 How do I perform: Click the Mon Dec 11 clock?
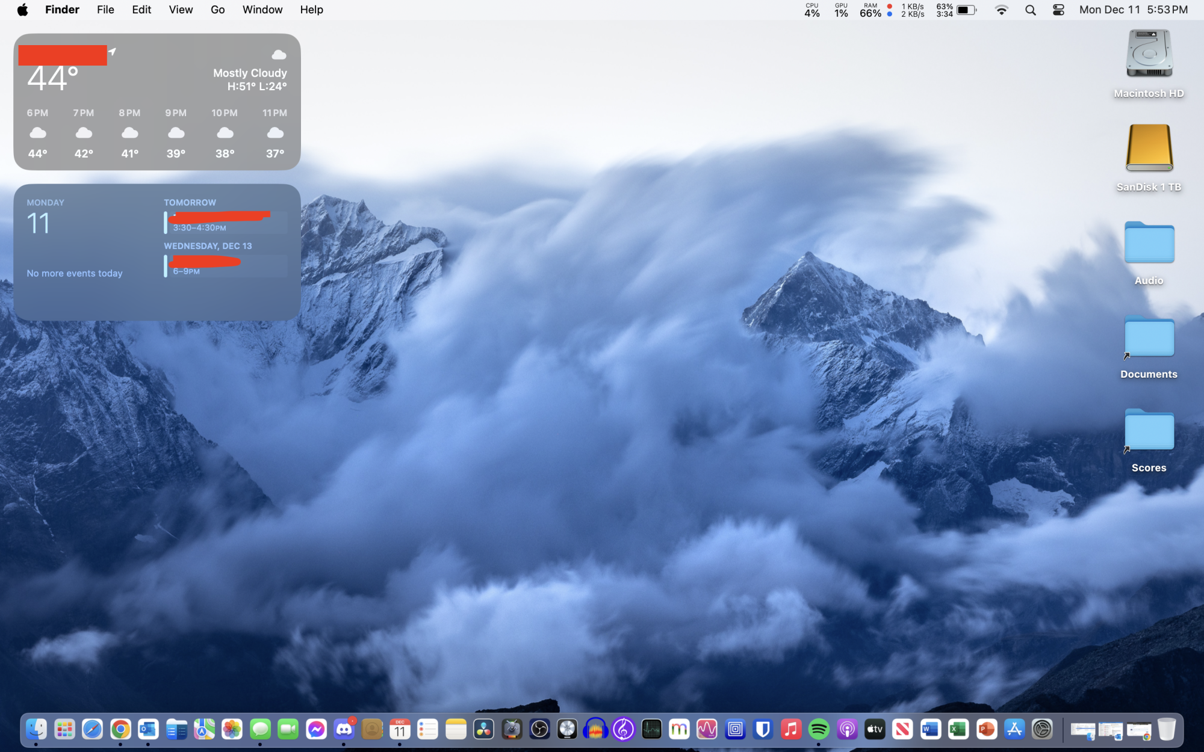(x=1133, y=10)
